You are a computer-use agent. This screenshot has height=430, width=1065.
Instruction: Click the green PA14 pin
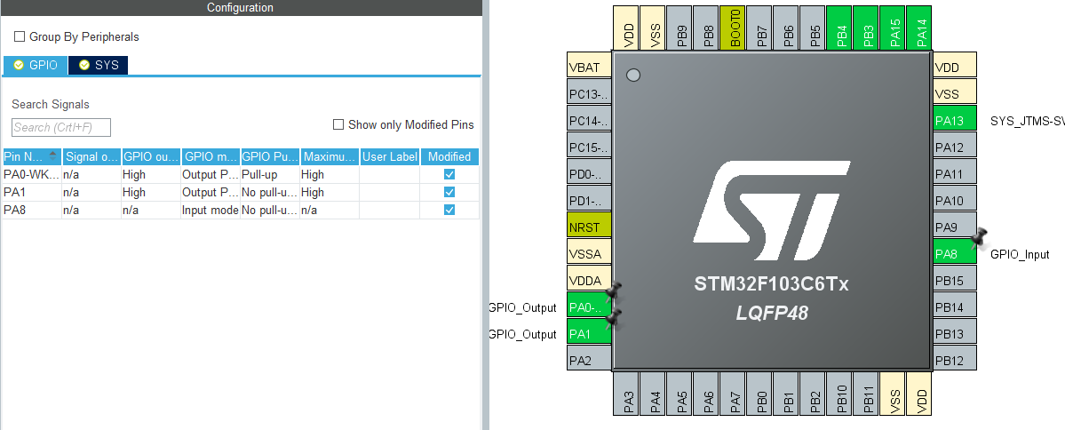[x=919, y=28]
